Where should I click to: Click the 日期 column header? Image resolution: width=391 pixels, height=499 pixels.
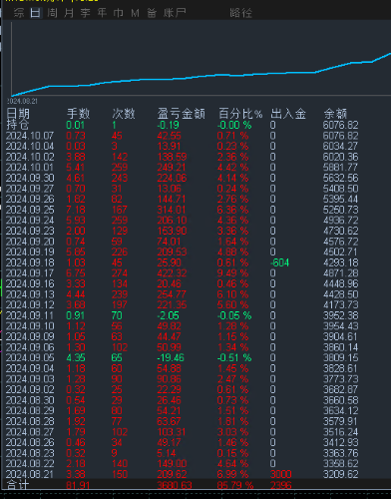[x=18, y=114]
